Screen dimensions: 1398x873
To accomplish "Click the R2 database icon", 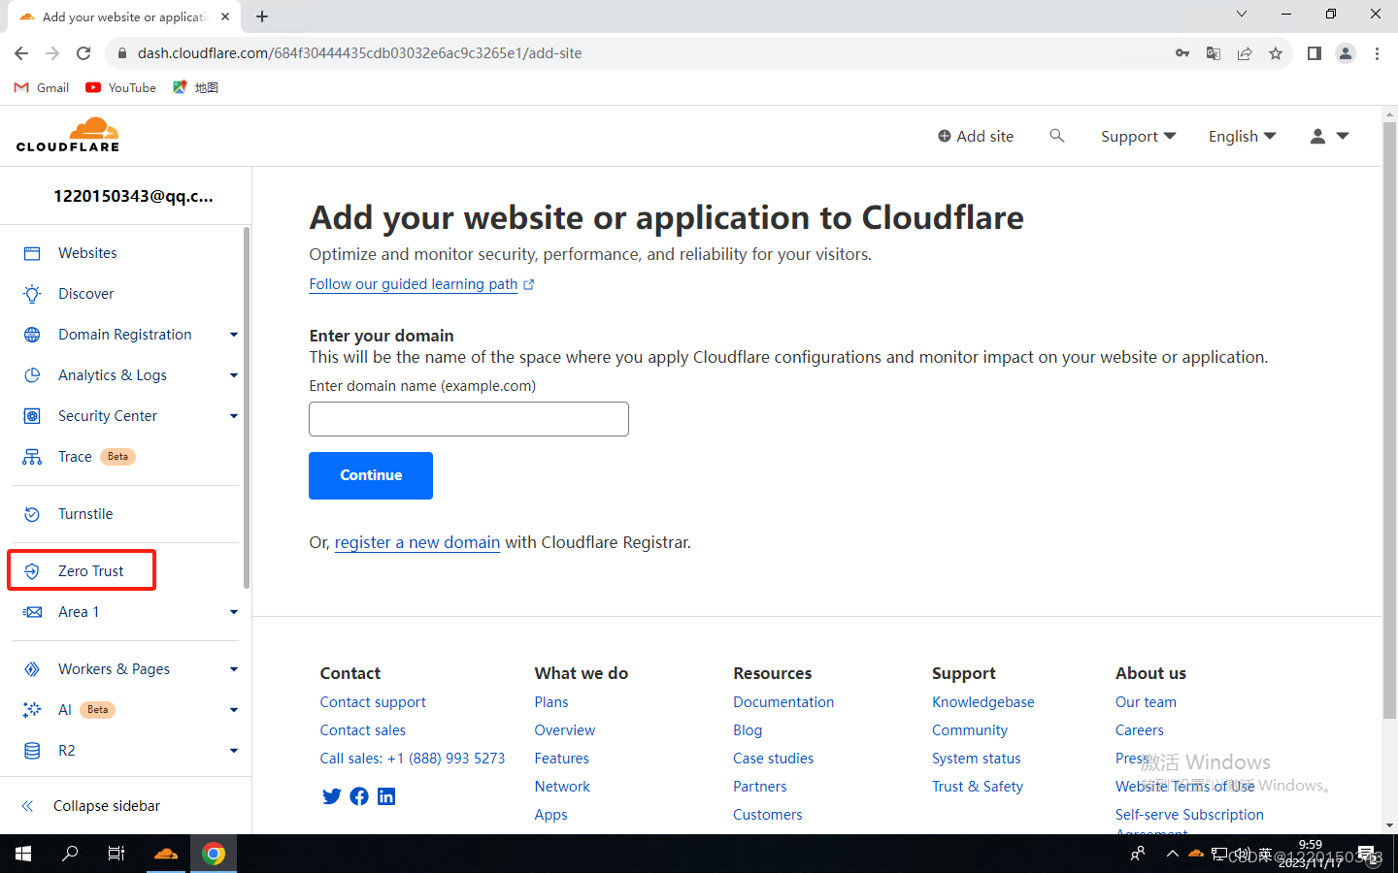I will (32, 751).
